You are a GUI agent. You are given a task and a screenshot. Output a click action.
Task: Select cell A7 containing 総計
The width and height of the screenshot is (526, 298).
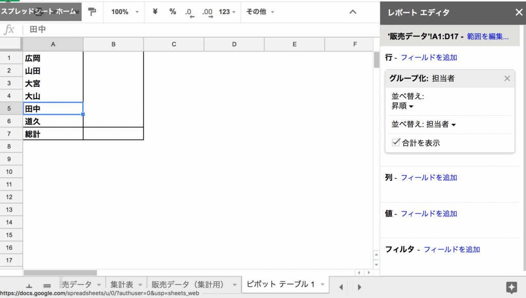pyautogui.click(x=53, y=134)
